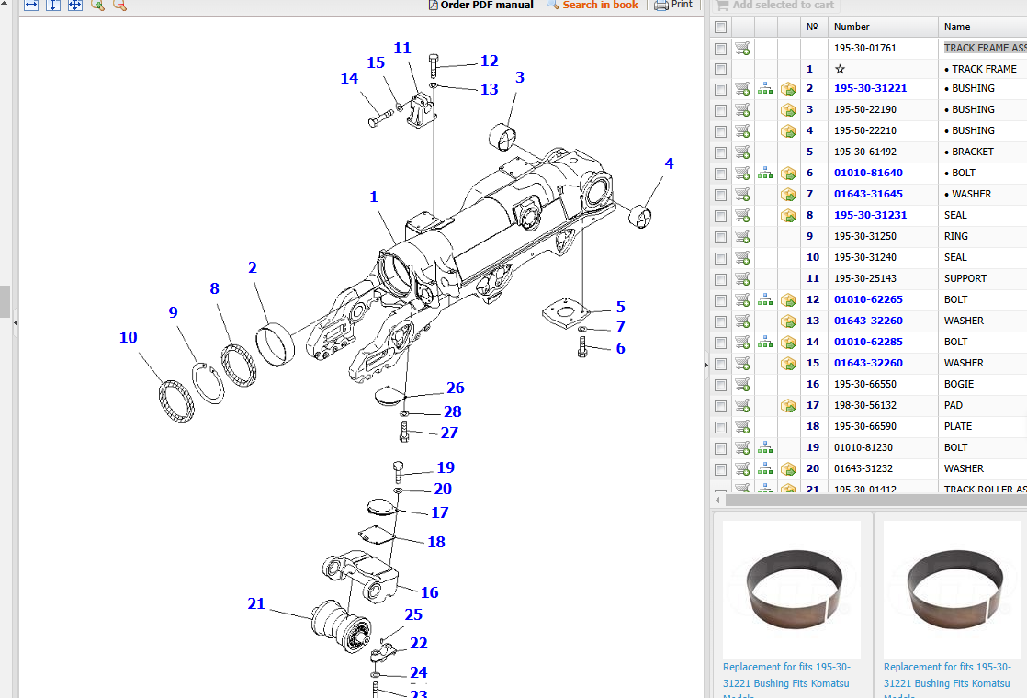Click the № column header
Screen dimensions: 1027x698
[x=812, y=27]
